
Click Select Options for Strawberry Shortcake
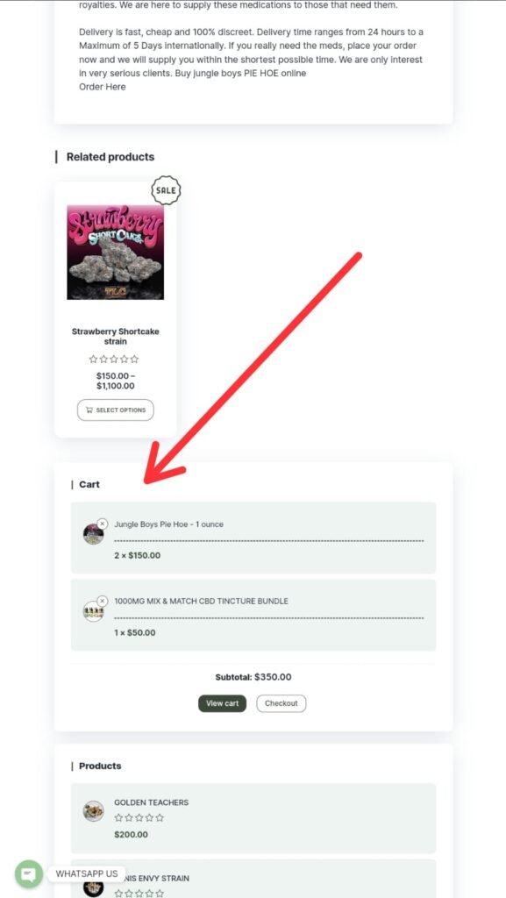116,410
